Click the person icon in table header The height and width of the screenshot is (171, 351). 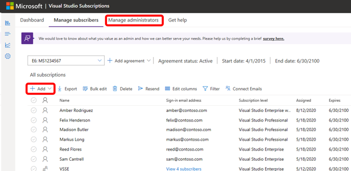[x=45, y=100]
